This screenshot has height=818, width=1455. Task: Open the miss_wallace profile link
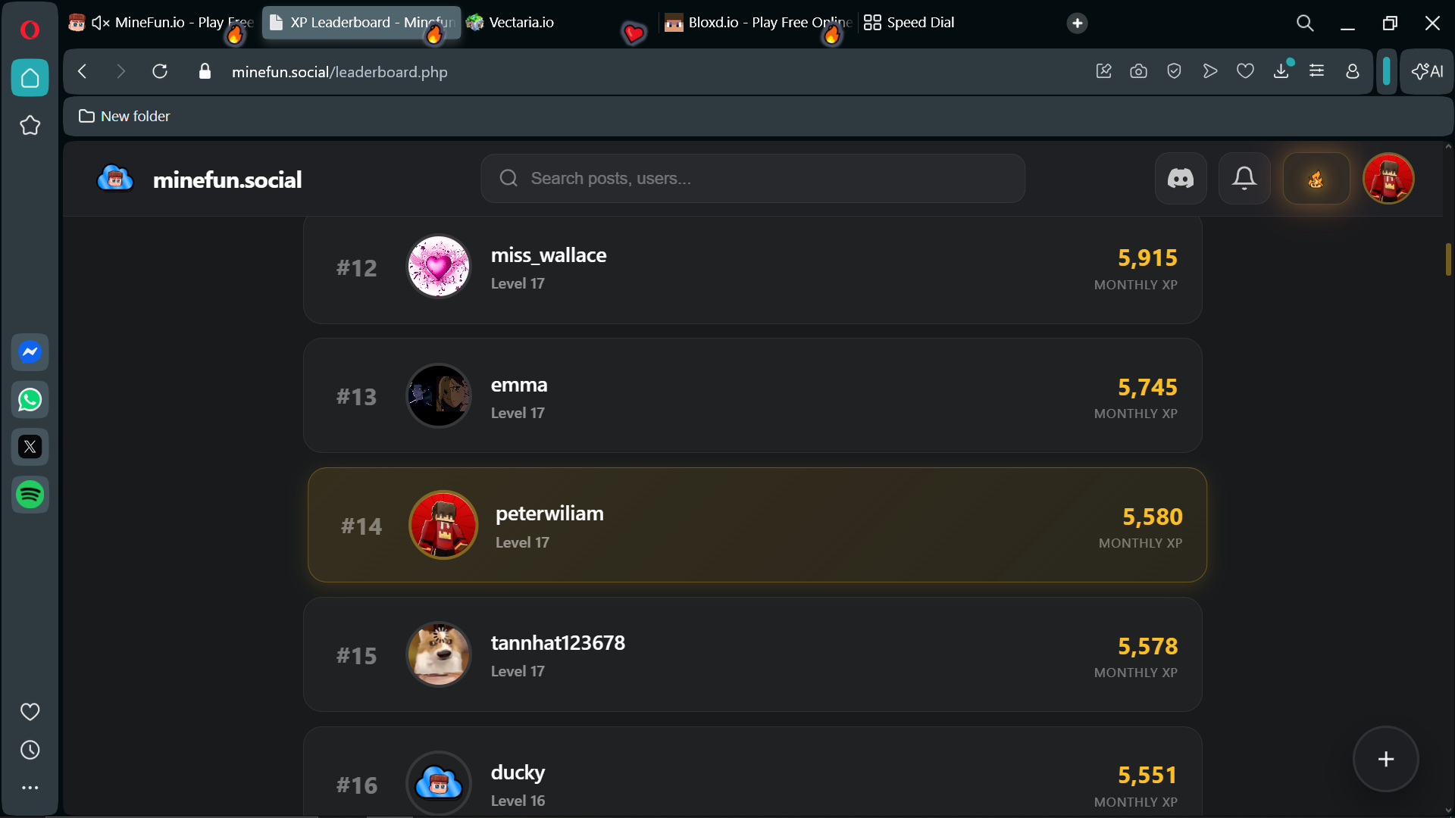point(548,256)
